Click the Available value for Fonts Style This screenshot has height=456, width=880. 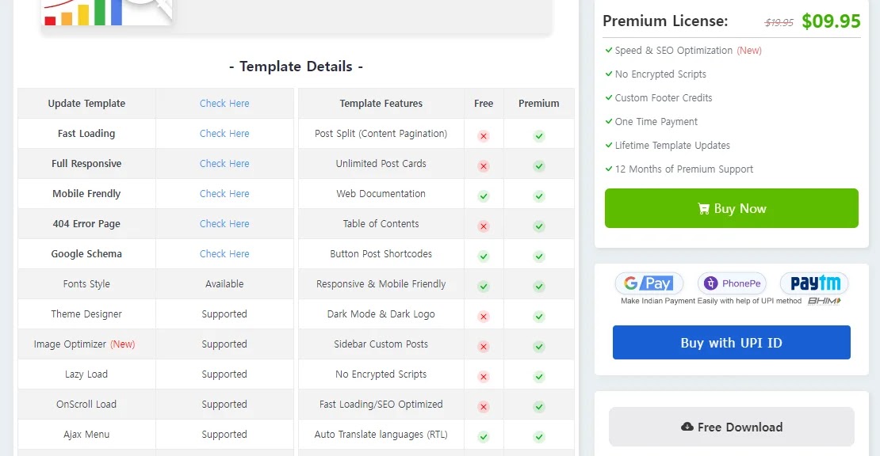(224, 284)
